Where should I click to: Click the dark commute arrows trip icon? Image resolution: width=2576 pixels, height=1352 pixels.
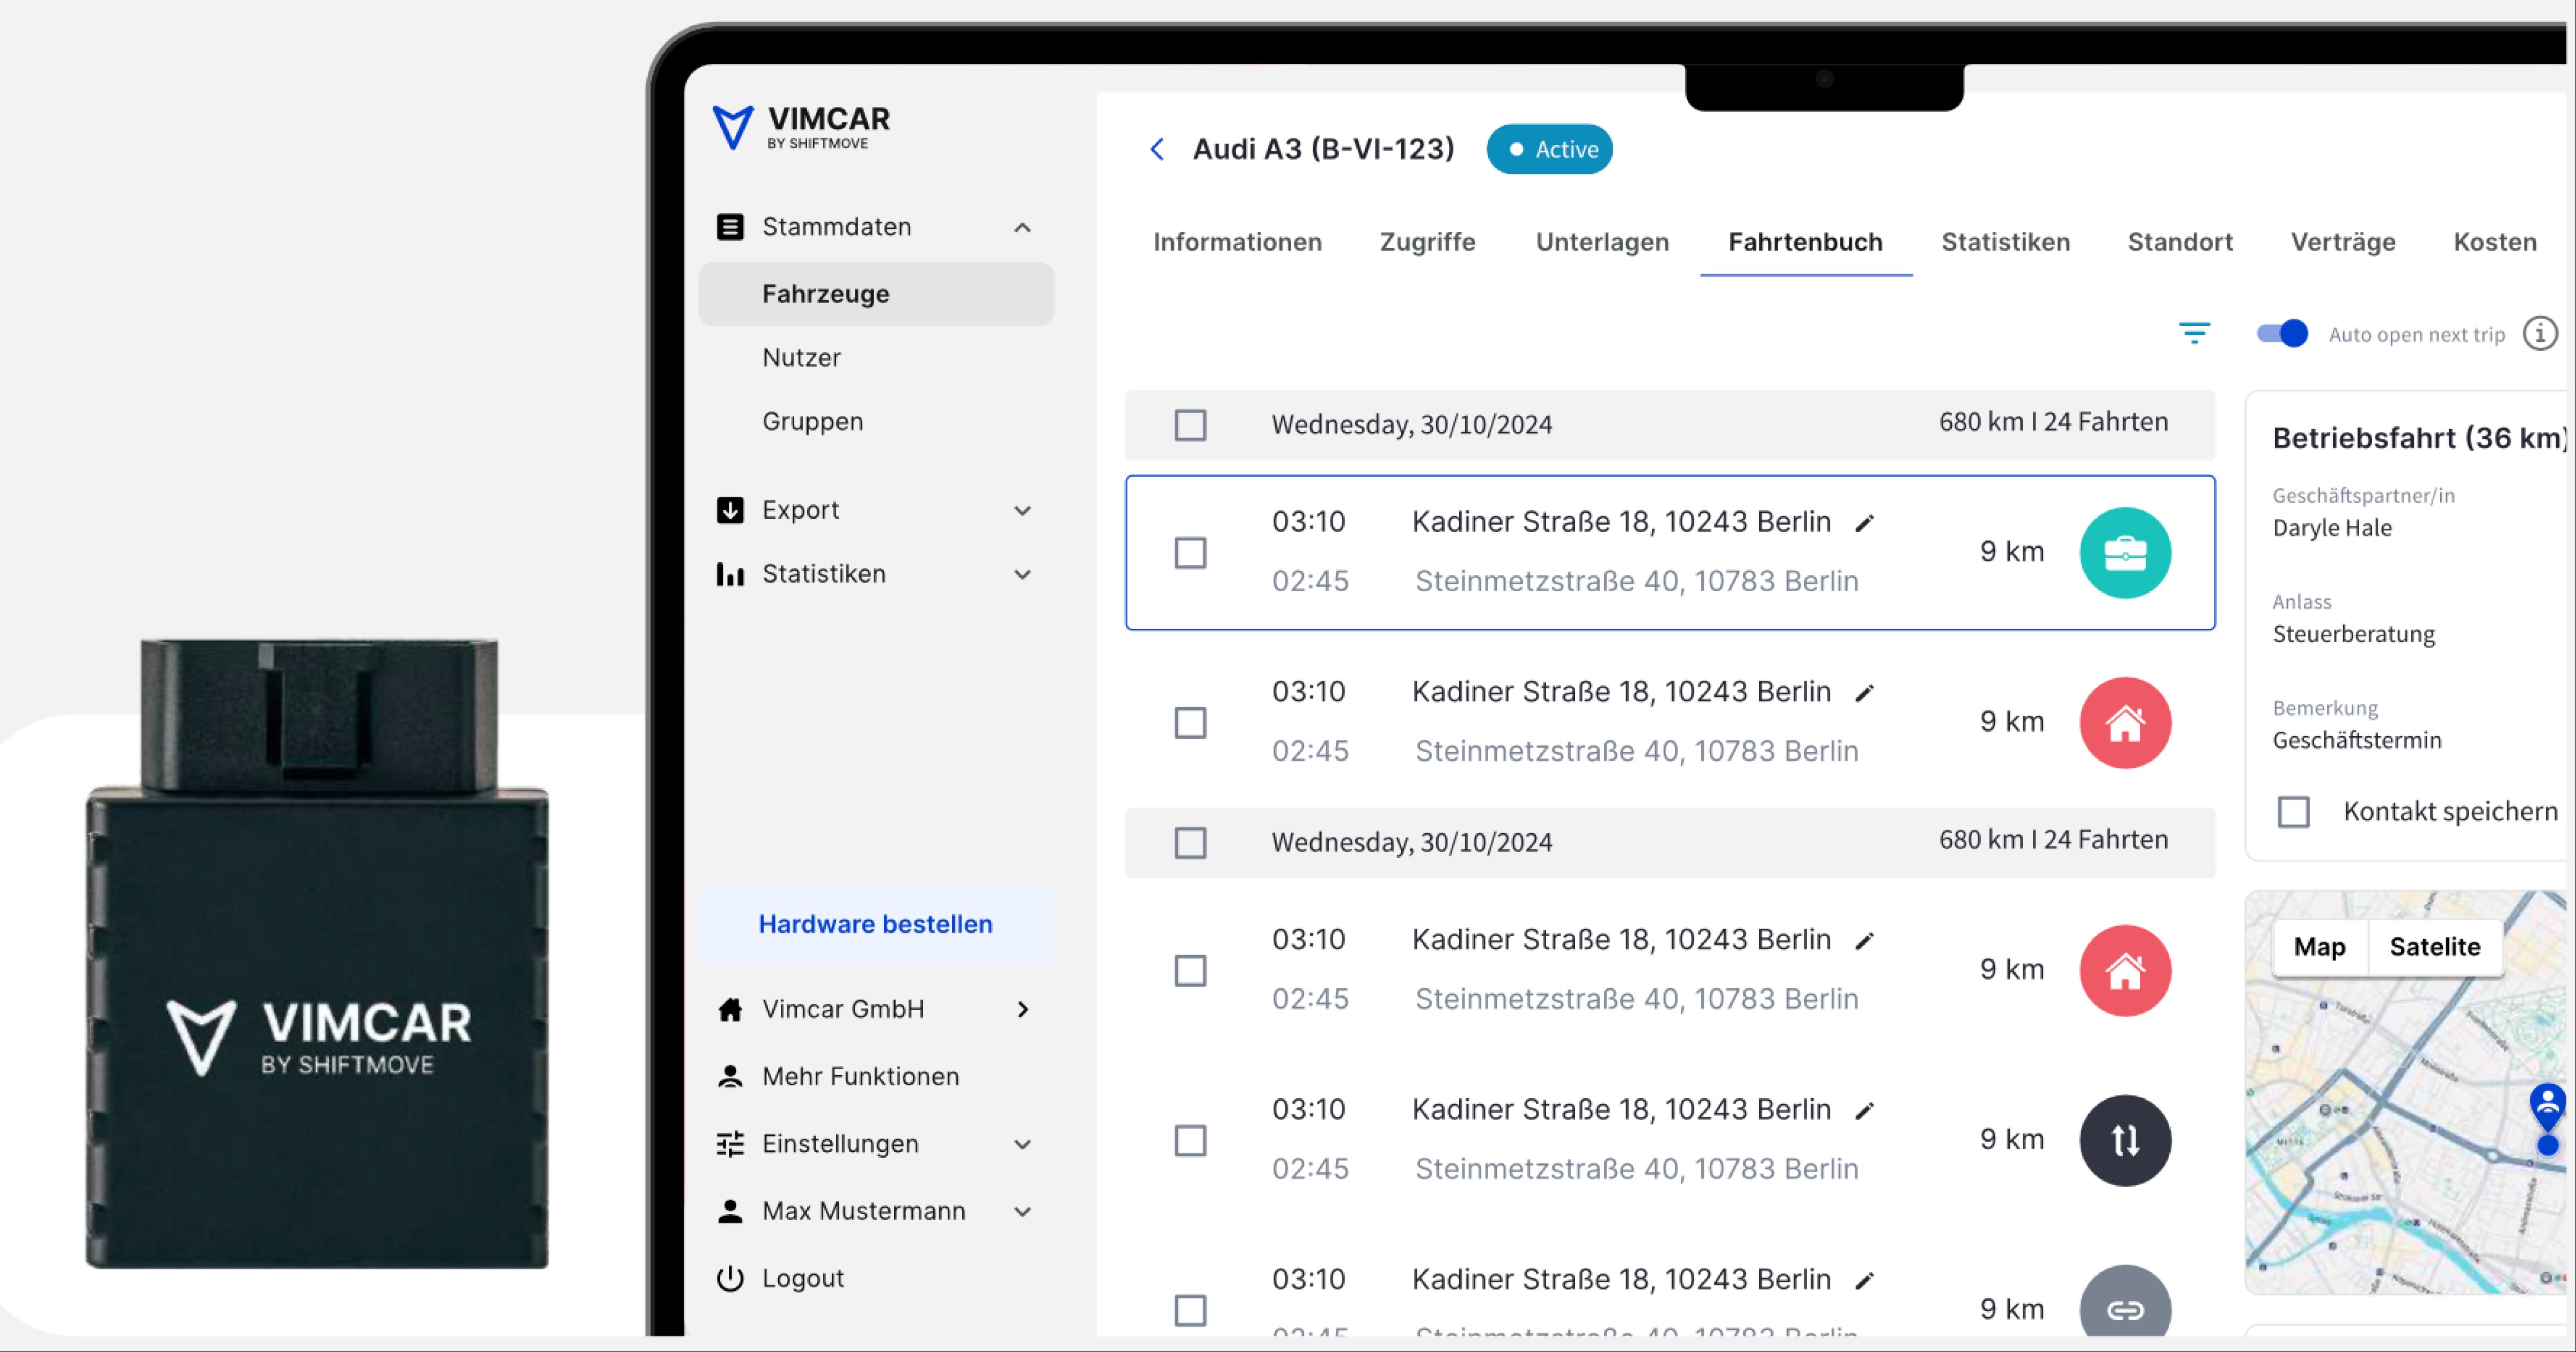pos(2125,1140)
